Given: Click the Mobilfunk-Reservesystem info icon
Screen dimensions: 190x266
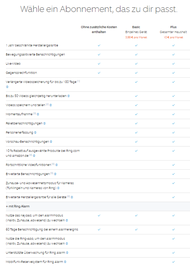Looking at the screenshot, I should point(65,262).
